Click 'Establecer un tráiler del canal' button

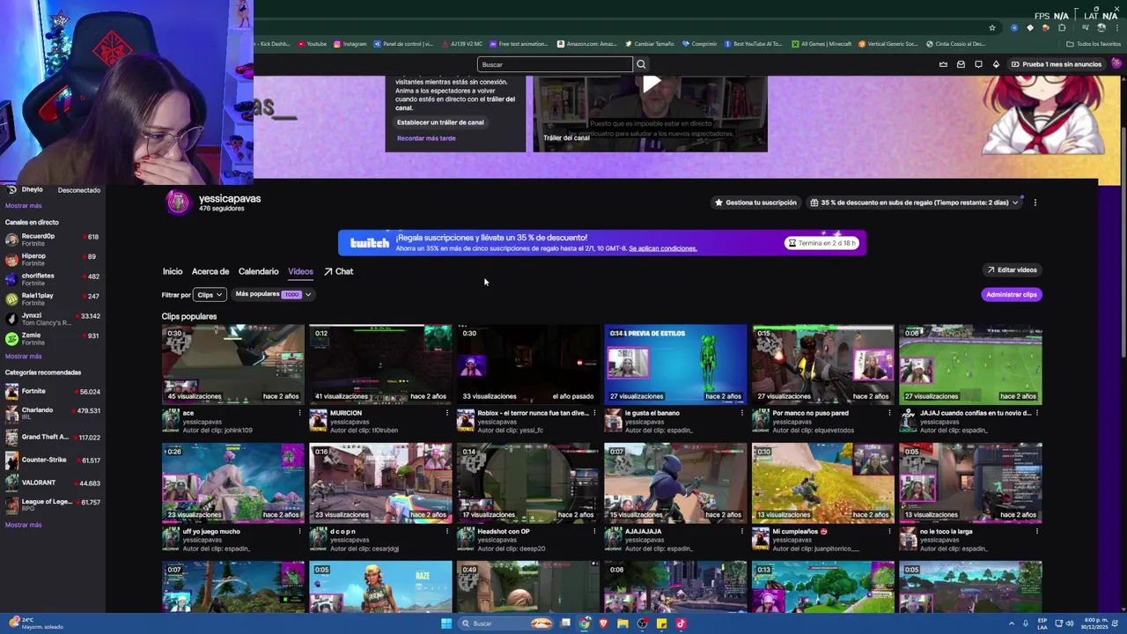tap(440, 122)
